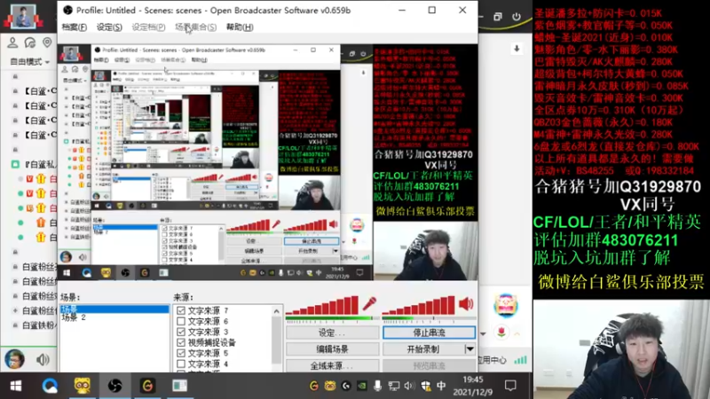Click the user avatar at sidebar bottom
Viewport: 710px width, 399px height.
pyautogui.click(x=14, y=359)
